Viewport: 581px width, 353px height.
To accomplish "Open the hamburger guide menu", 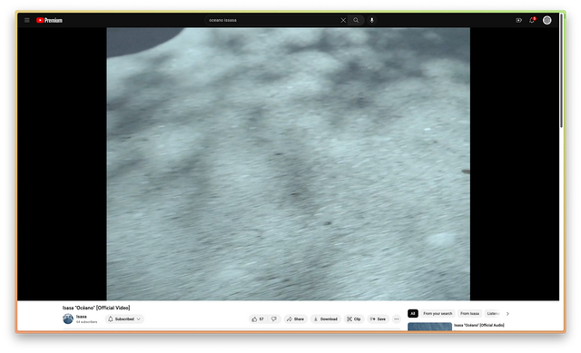I will point(27,20).
